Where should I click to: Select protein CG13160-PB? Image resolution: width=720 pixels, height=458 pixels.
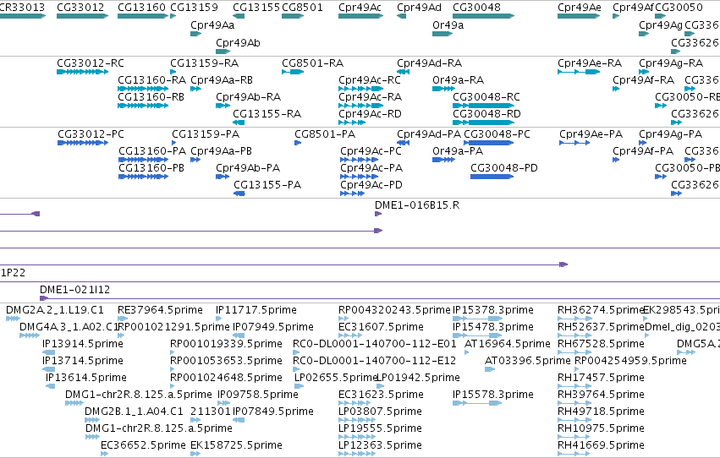(151, 168)
